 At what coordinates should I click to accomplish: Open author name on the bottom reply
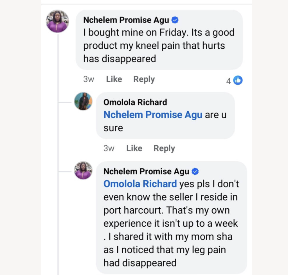pos(146,171)
